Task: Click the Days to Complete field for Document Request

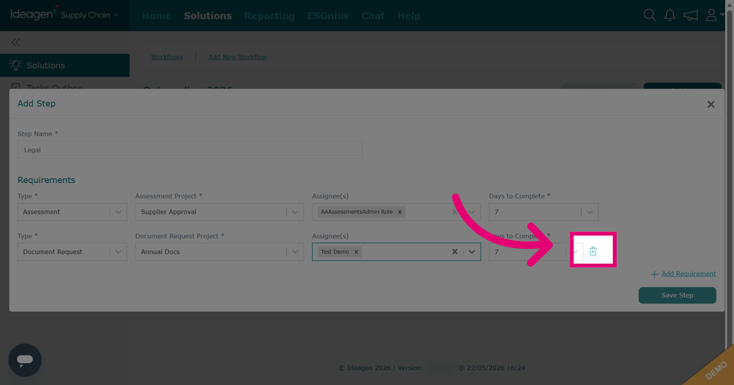Action: [536, 252]
